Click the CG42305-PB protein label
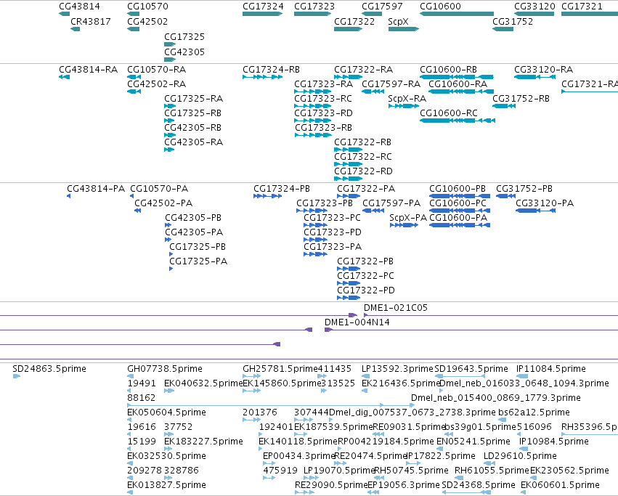The image size is (618, 496). pyautogui.click(x=193, y=218)
